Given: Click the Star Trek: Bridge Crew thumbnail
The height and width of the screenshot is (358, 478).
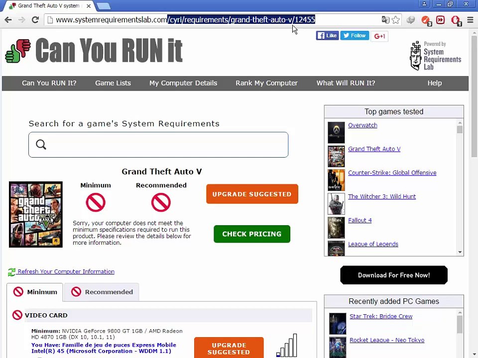Looking at the screenshot, I should (x=338, y=324).
